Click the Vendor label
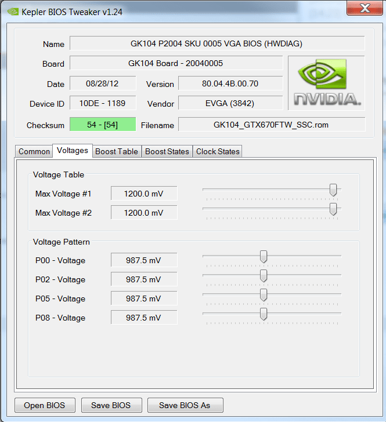The image size is (386, 422). [x=161, y=104]
